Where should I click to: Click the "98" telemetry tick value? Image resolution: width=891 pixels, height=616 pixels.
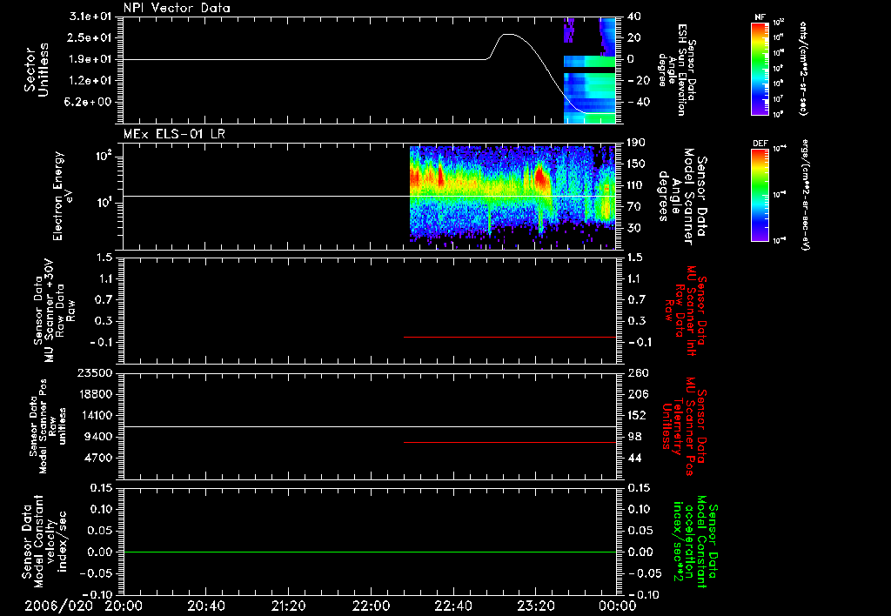click(634, 437)
